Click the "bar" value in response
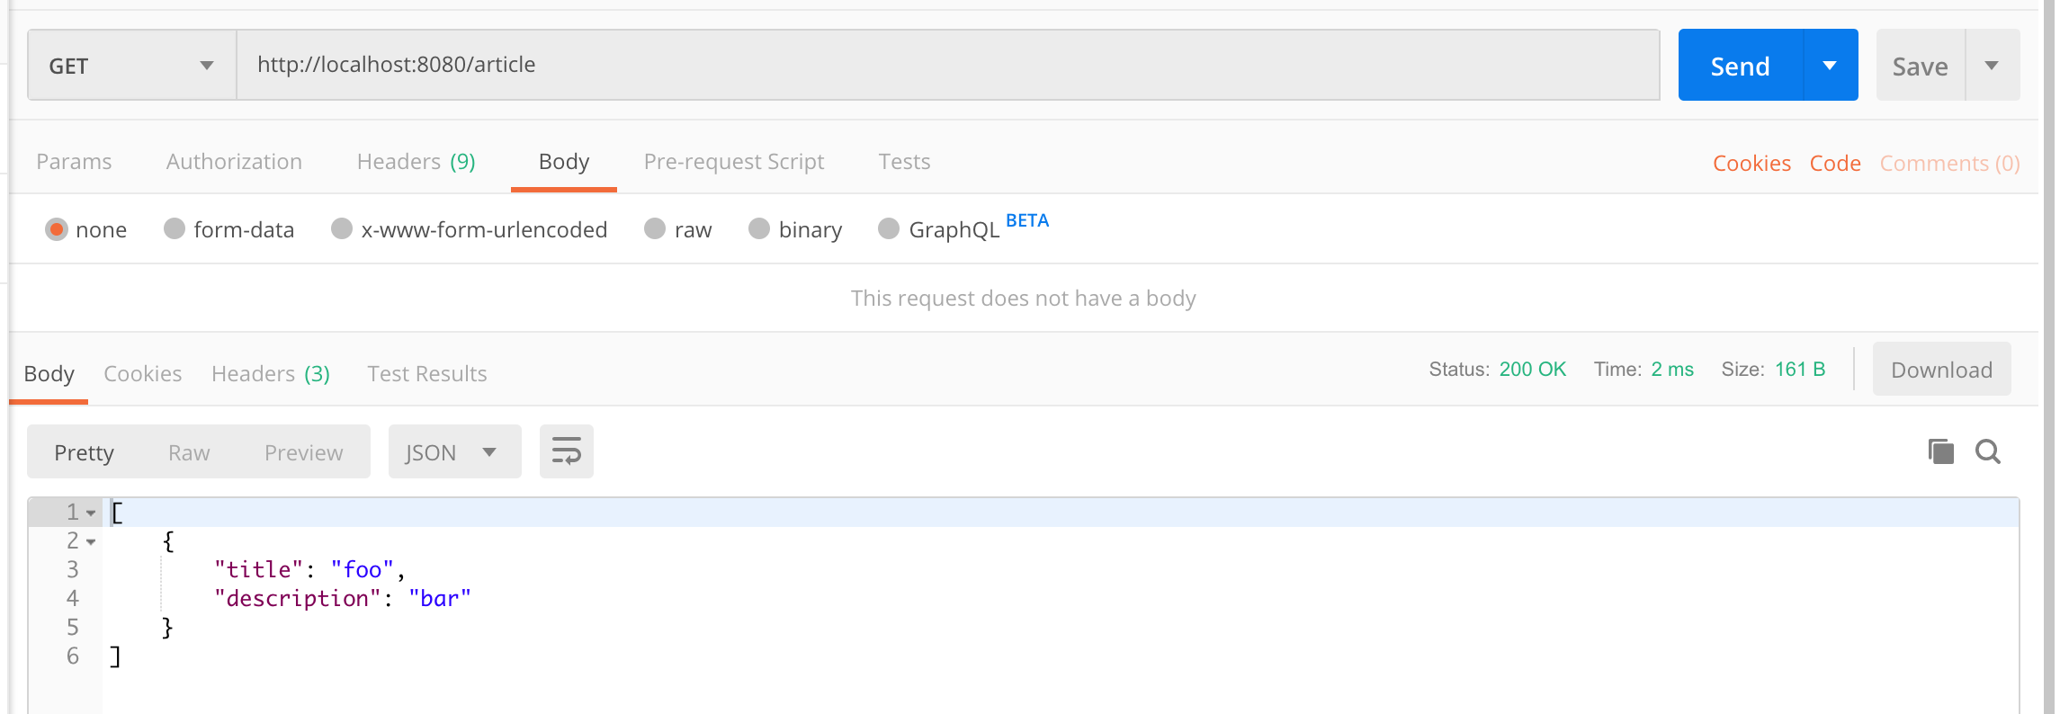The width and height of the screenshot is (2060, 714). pos(440,599)
